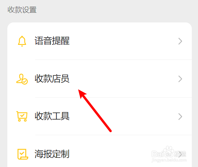198x167 pixels.
Task: Click the jingyan.baidu.com watermark link
Action: click(x=169, y=160)
